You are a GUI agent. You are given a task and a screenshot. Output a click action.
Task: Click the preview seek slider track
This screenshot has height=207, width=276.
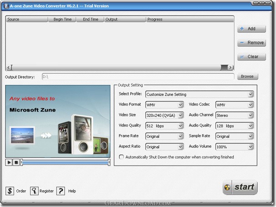65,162
